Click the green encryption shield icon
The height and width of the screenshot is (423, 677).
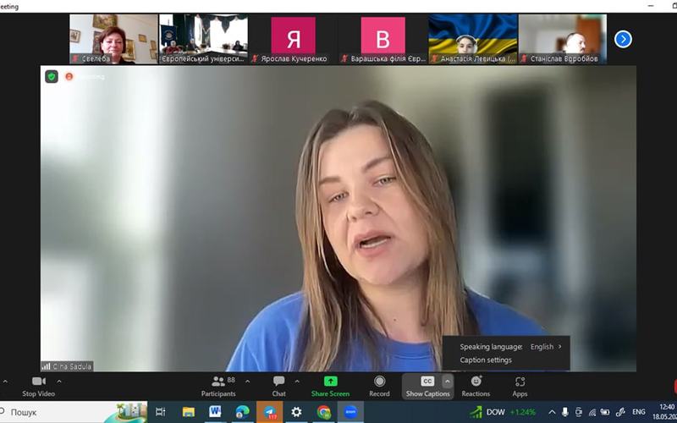tap(52, 77)
